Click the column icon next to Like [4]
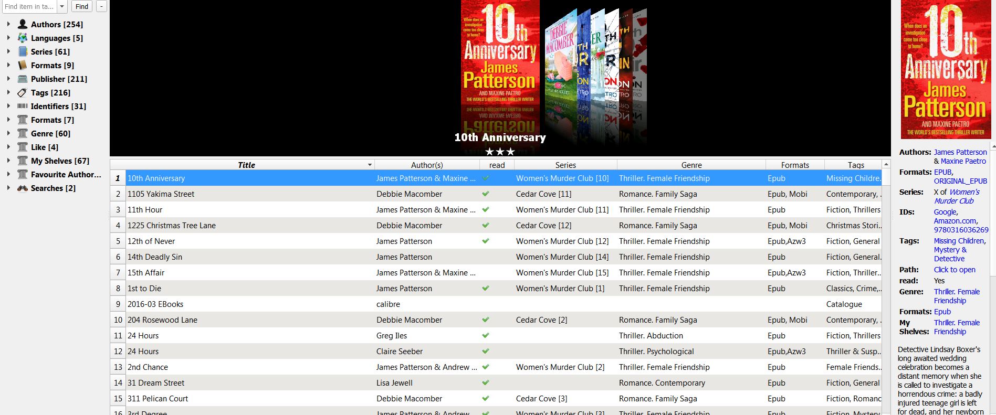The image size is (996, 415). tap(23, 147)
